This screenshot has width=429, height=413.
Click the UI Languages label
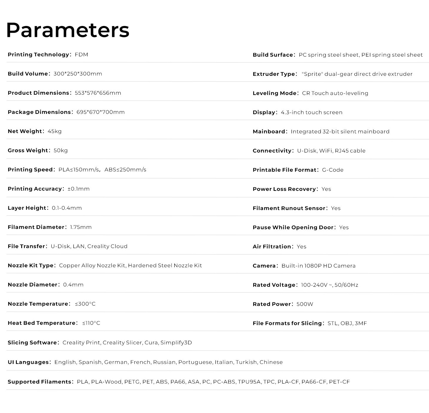(29, 362)
